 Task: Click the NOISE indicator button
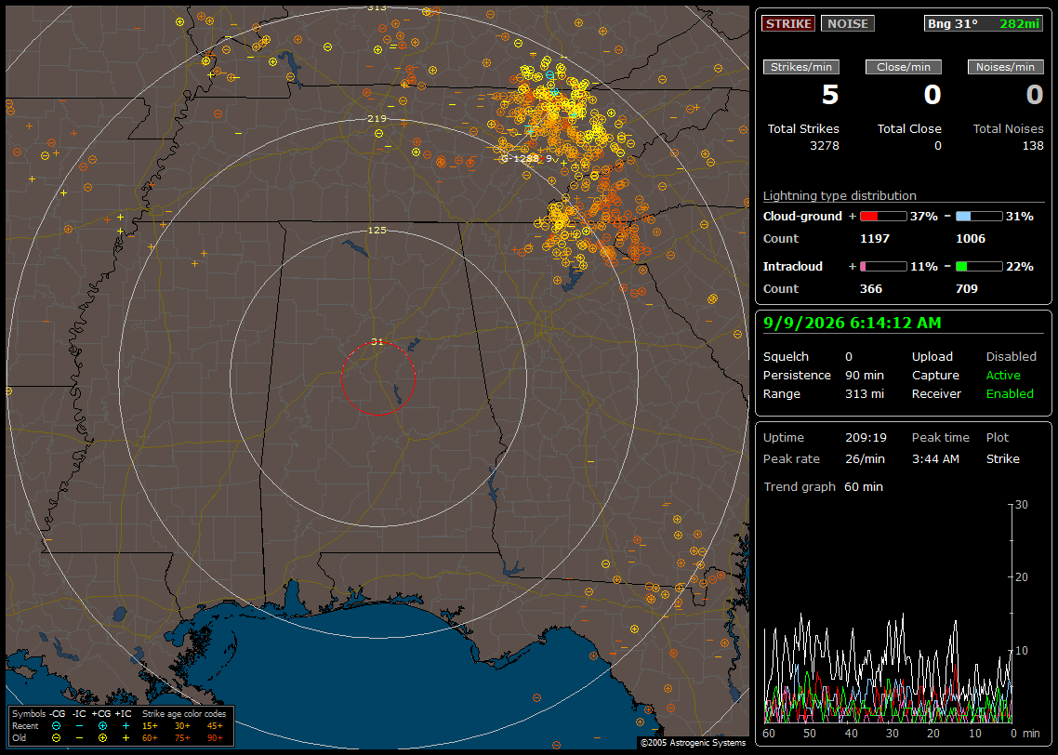(x=848, y=23)
